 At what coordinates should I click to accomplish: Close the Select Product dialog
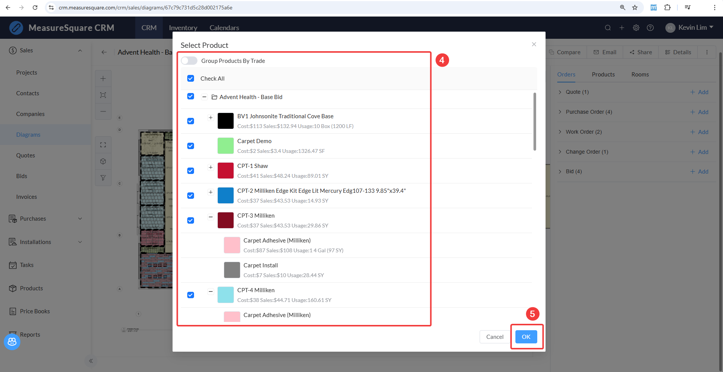click(x=534, y=44)
